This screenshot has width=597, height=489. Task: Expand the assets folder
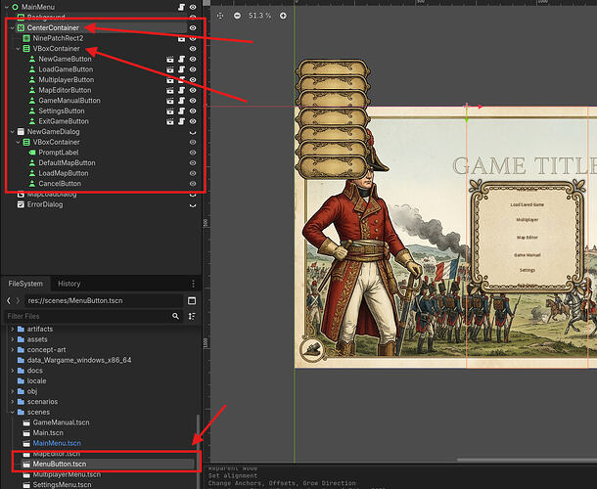tap(12, 339)
